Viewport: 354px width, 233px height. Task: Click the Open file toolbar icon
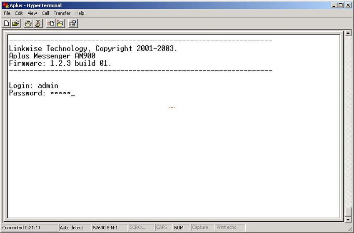pos(16,23)
